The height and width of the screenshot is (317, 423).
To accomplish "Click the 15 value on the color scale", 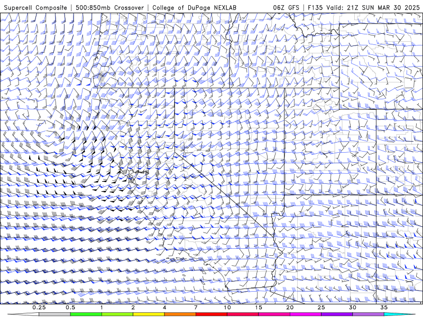I will point(259,307).
